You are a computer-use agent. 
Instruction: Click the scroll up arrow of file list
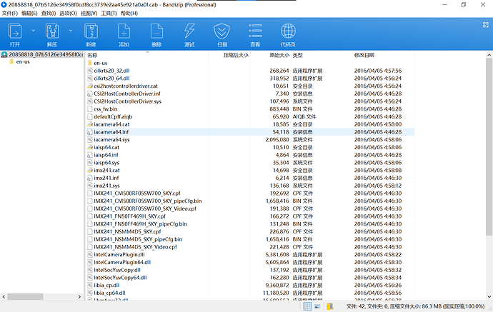tap(489, 55)
